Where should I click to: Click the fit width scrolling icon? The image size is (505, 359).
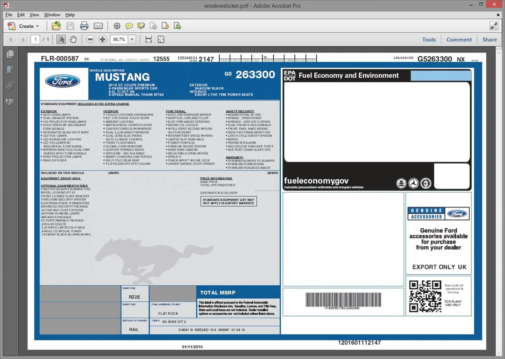(148, 39)
